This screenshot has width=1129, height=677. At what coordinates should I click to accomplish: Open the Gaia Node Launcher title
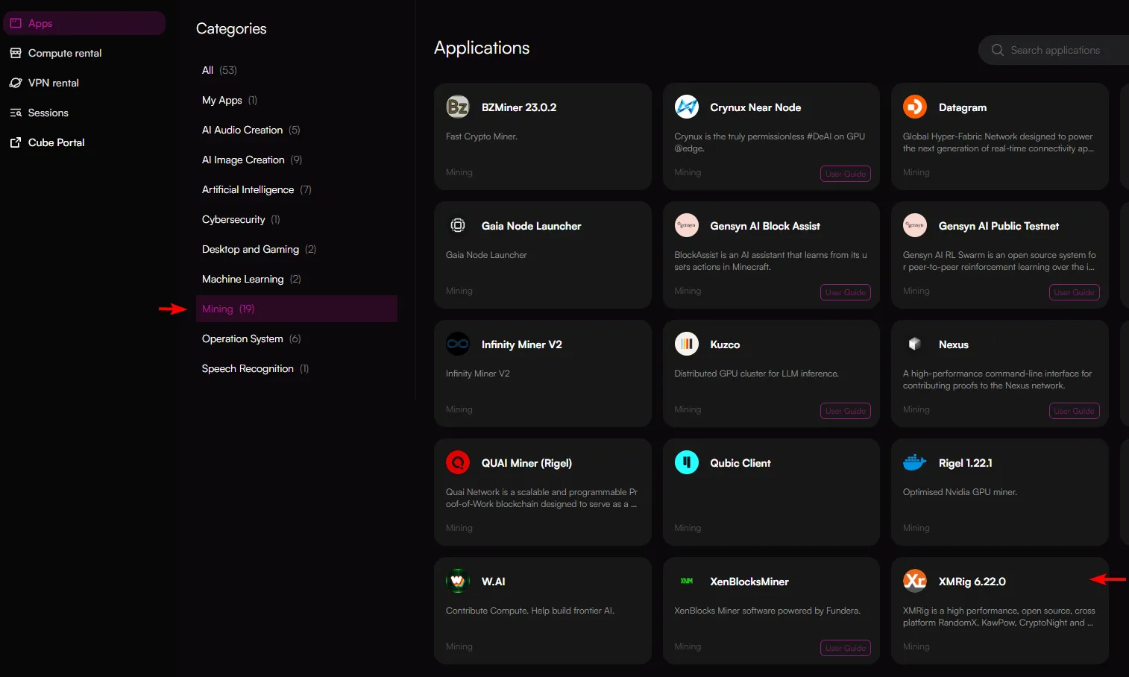531,226
